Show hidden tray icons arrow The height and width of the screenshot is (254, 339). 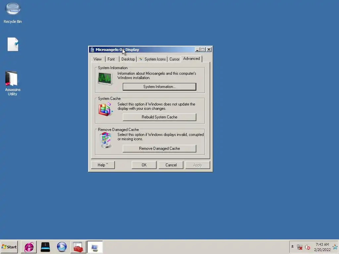tap(293, 247)
